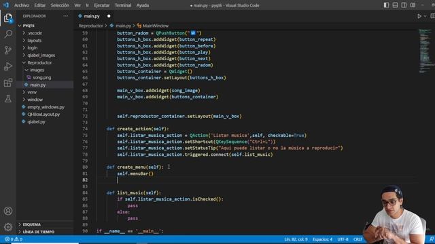The image size is (435, 244).
Task: Open the Ejecutar menu
Action: 101,5
